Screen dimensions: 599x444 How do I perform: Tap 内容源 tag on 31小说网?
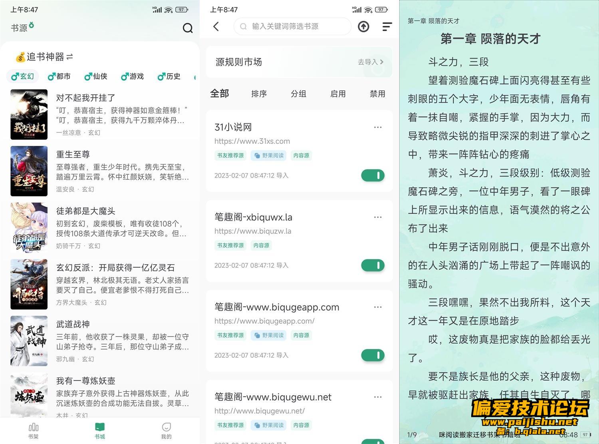pyautogui.click(x=301, y=155)
